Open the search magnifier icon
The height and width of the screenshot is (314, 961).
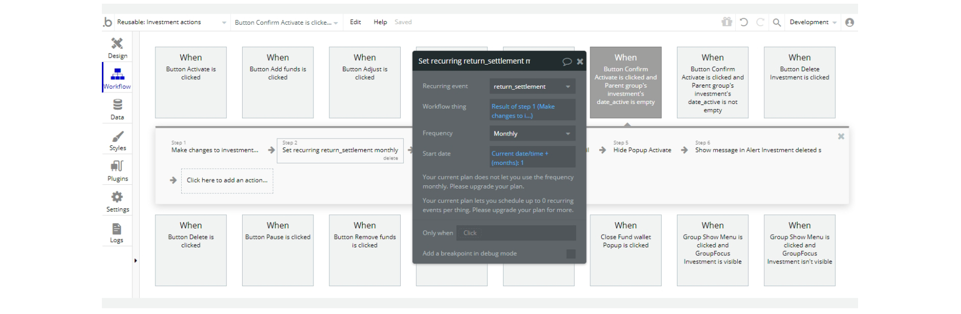777,22
